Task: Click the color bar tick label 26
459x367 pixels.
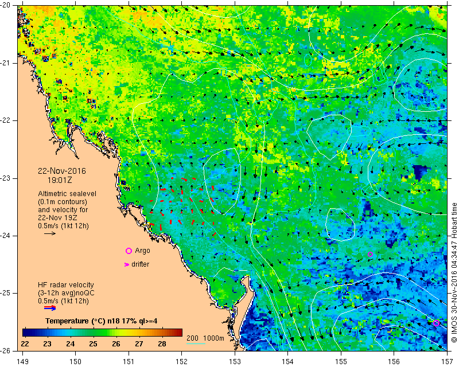Action: pyautogui.click(x=116, y=344)
